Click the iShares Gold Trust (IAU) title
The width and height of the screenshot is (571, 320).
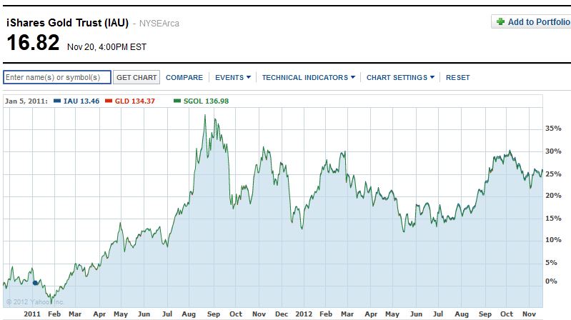coord(67,23)
